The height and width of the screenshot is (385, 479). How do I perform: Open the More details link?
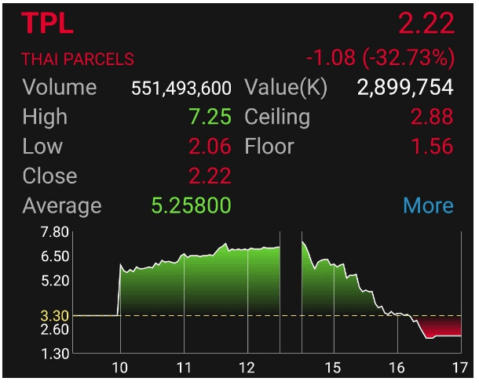[x=428, y=205]
